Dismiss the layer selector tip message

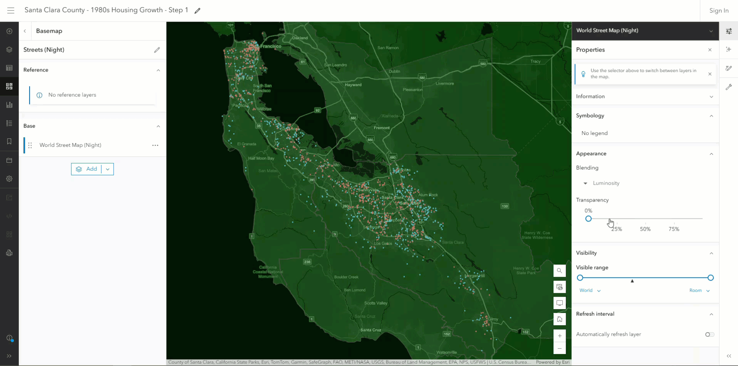pyautogui.click(x=710, y=74)
